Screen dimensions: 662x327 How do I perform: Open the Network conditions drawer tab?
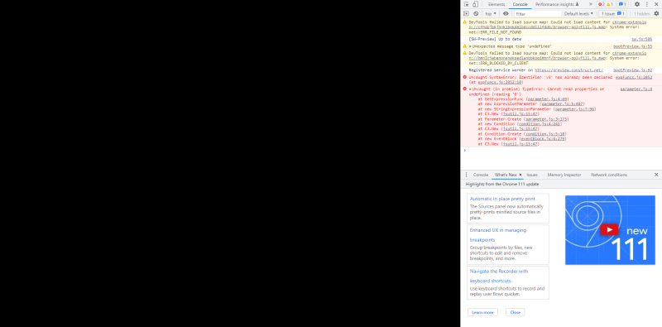tap(609, 175)
